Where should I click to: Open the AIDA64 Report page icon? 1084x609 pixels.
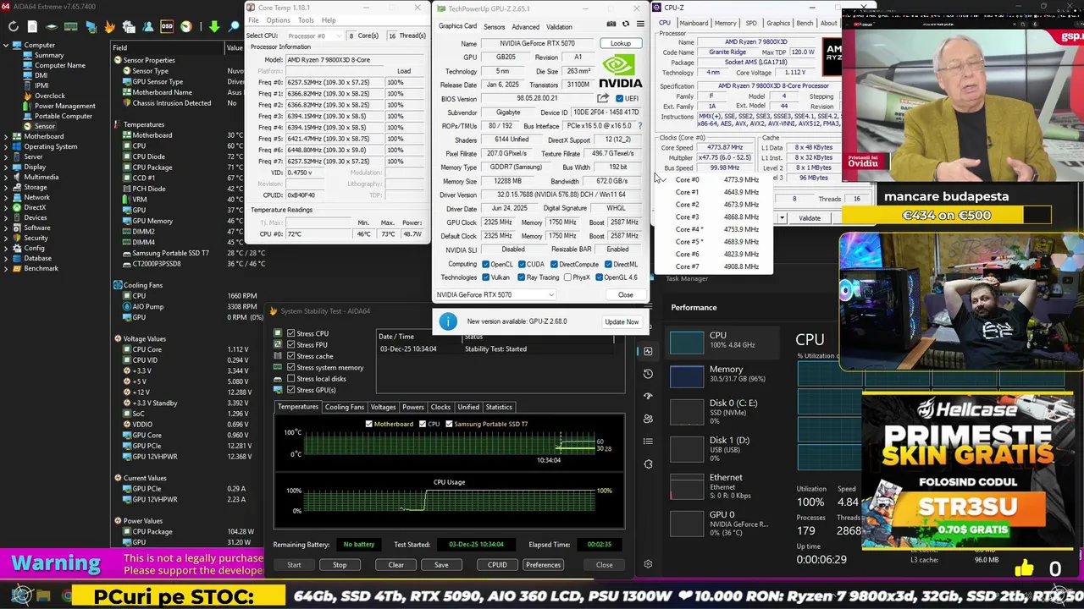(32, 26)
